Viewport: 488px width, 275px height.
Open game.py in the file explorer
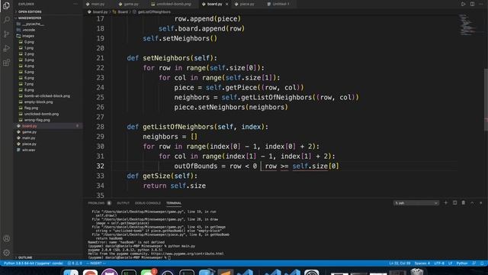pos(29,132)
